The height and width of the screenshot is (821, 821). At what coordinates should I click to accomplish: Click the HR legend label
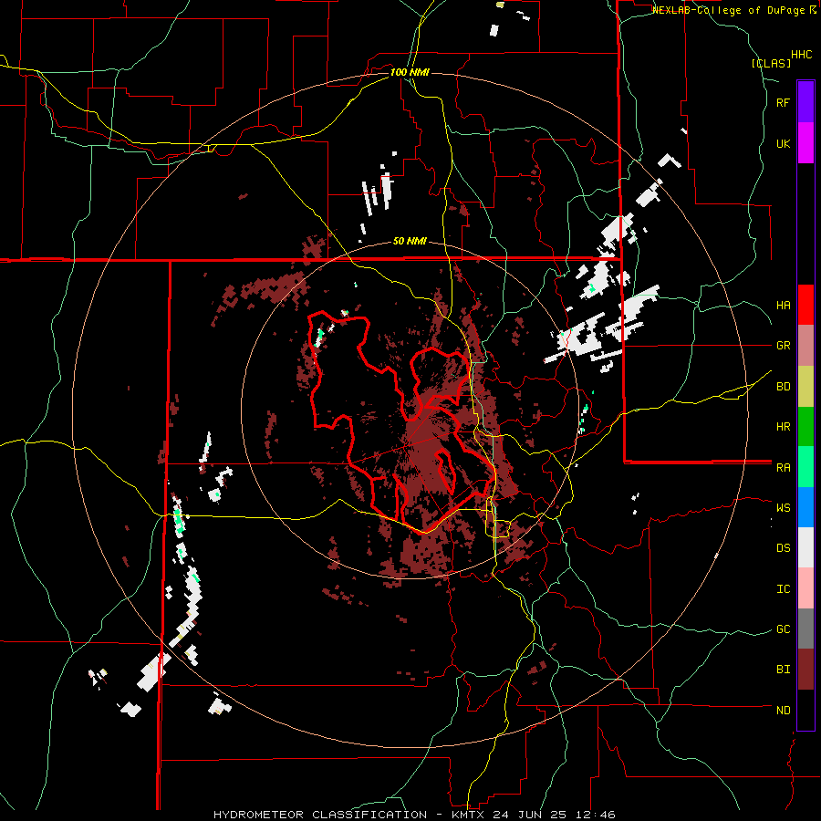(783, 427)
